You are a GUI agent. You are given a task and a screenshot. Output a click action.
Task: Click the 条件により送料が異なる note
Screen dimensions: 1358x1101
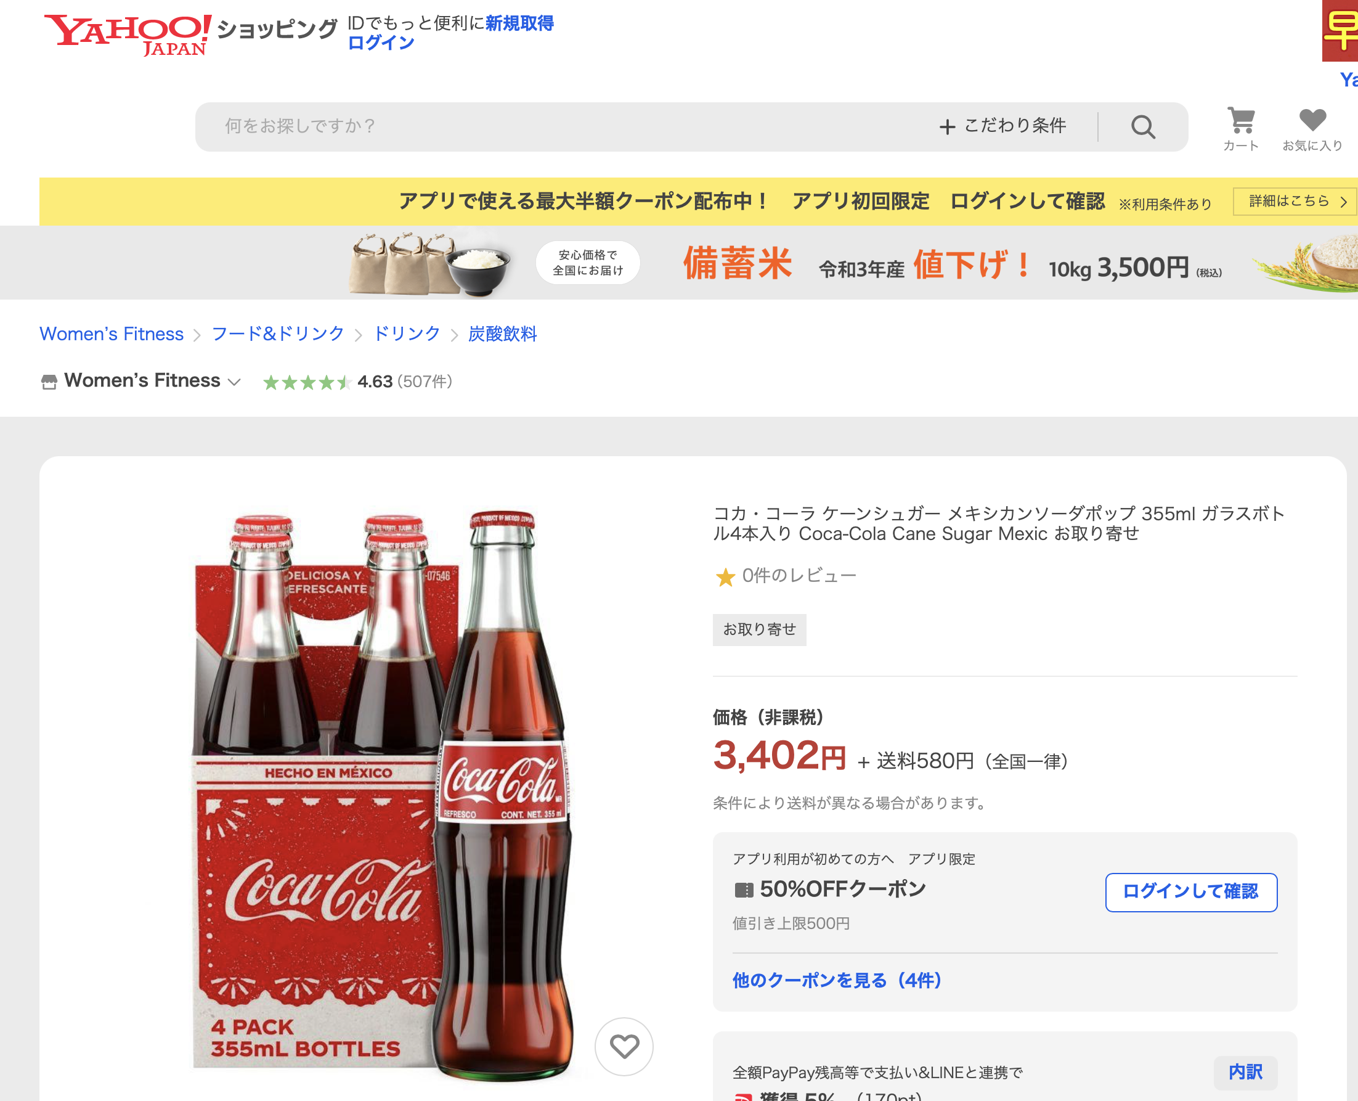[x=850, y=803]
